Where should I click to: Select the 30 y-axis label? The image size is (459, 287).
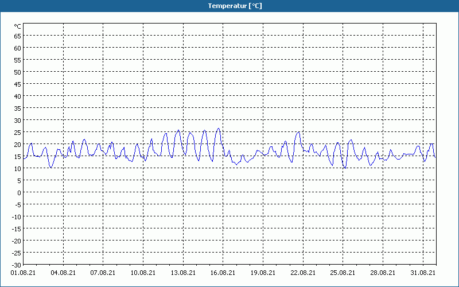(18, 121)
